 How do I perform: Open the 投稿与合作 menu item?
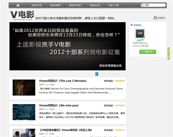tap(113, 5)
